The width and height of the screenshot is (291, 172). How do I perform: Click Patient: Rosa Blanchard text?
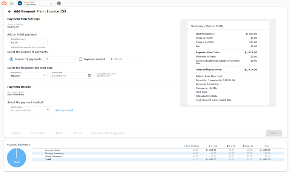209,76
